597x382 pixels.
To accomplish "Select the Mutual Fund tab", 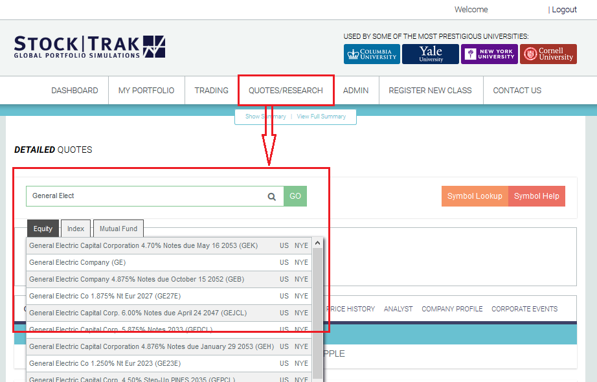I will [x=118, y=229].
